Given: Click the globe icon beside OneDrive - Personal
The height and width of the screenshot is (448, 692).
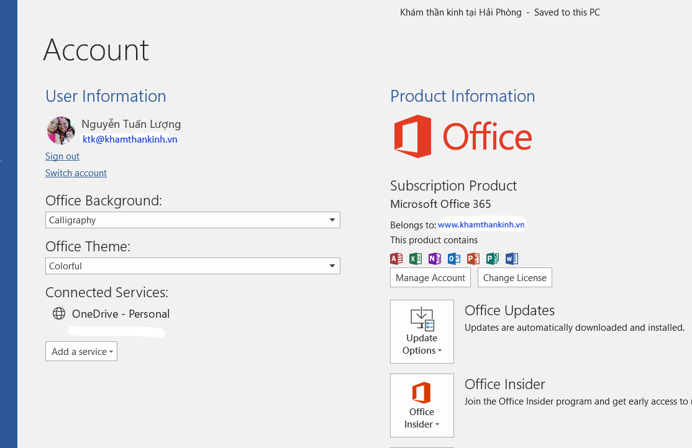Looking at the screenshot, I should 59,313.
